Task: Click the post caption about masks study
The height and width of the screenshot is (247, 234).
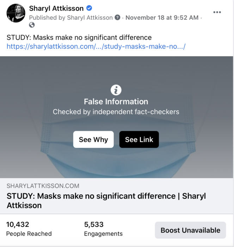Action: (x=79, y=37)
